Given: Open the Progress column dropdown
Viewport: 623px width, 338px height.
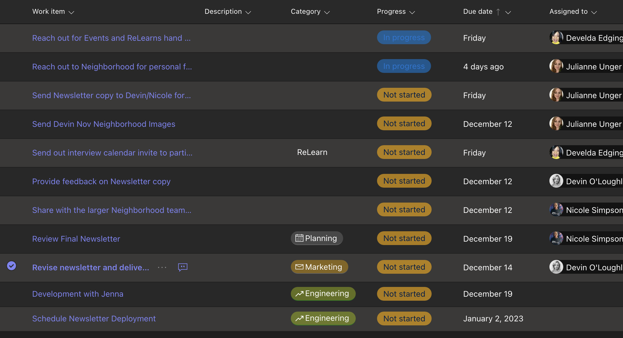Looking at the screenshot, I should [412, 12].
